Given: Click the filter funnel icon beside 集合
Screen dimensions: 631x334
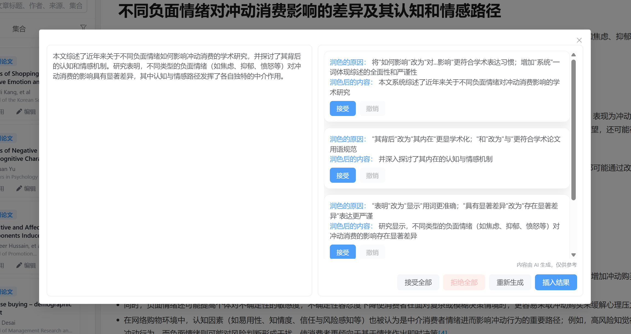Looking at the screenshot, I should pos(83,27).
